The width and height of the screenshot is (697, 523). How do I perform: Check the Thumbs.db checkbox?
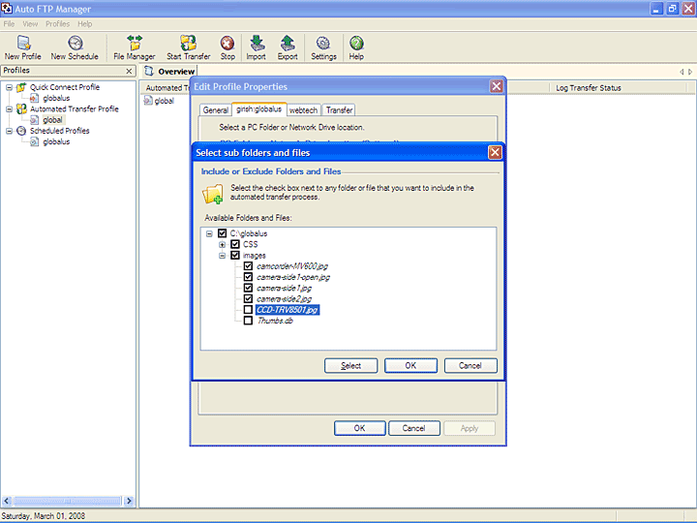(x=248, y=321)
